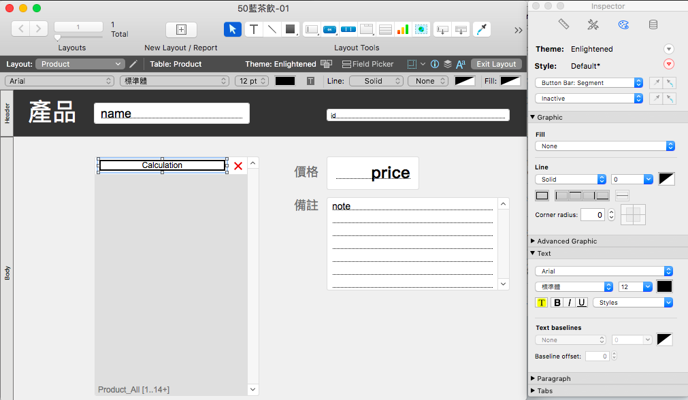The image size is (688, 400).
Task: Open the Button Bar: Segment dropdown
Action: pyautogui.click(x=589, y=83)
